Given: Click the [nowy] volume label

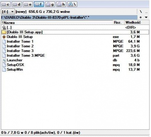Looking at the screenshot, I should click(x=21, y=12).
